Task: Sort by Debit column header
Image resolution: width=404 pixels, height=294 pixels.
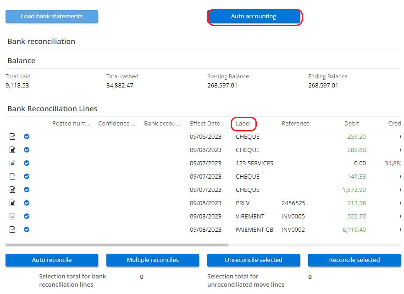Action: point(352,123)
